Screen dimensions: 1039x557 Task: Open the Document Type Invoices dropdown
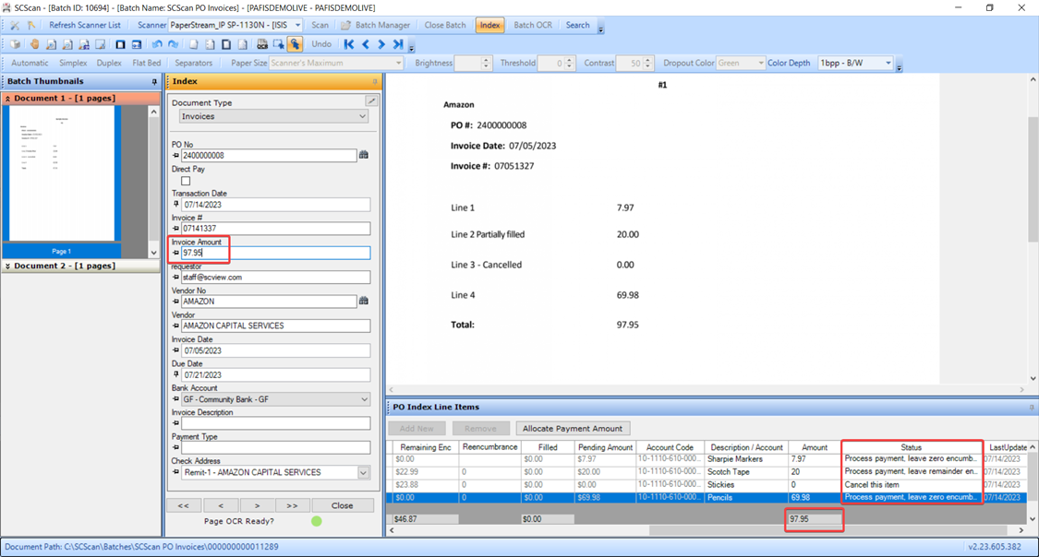362,117
